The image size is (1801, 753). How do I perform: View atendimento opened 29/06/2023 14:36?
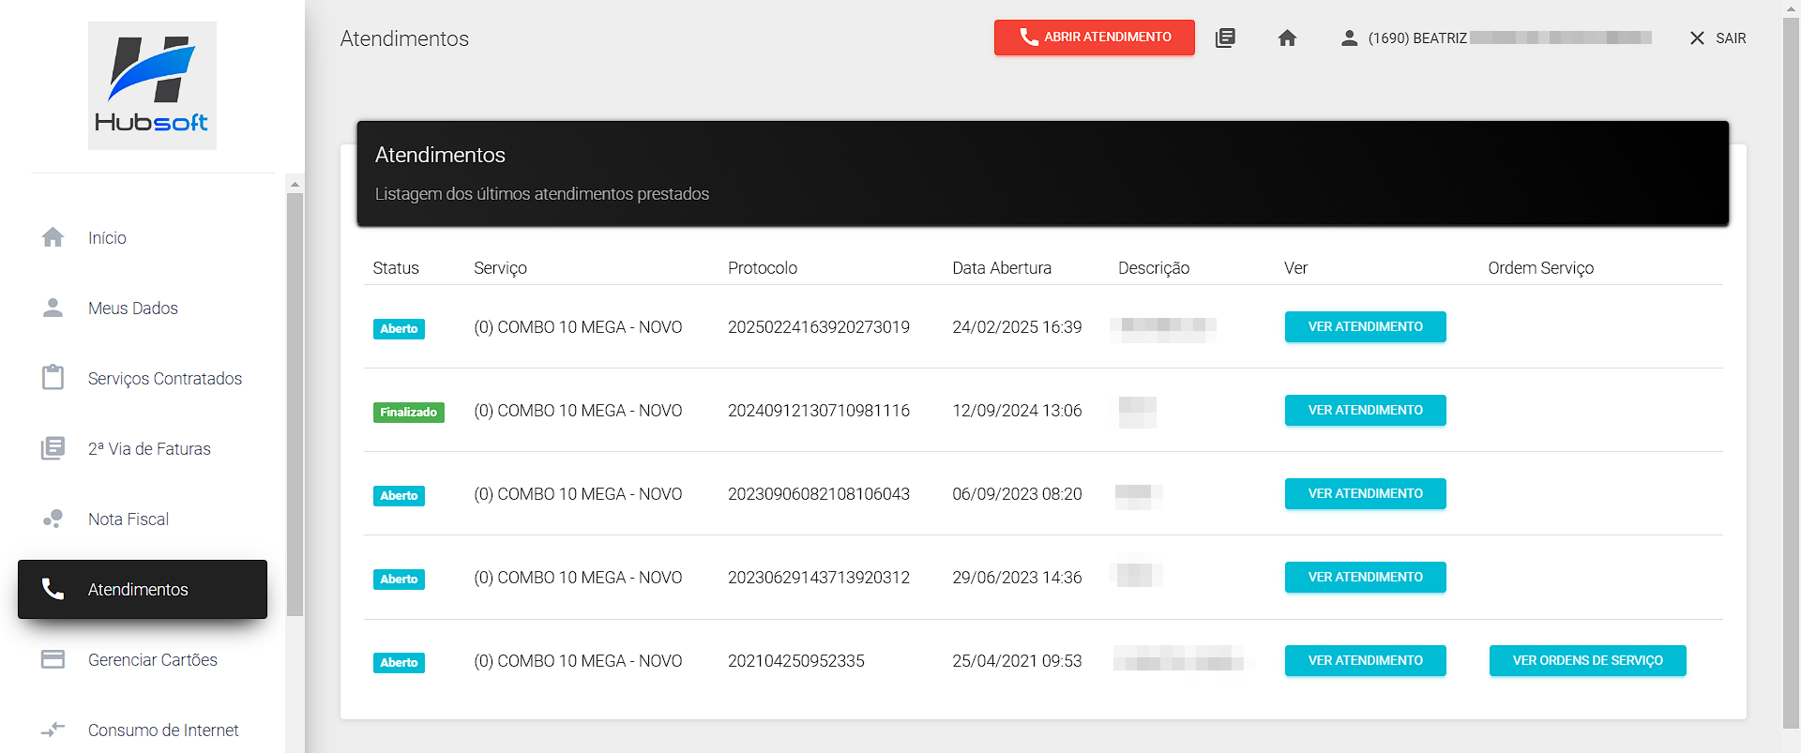(1365, 577)
